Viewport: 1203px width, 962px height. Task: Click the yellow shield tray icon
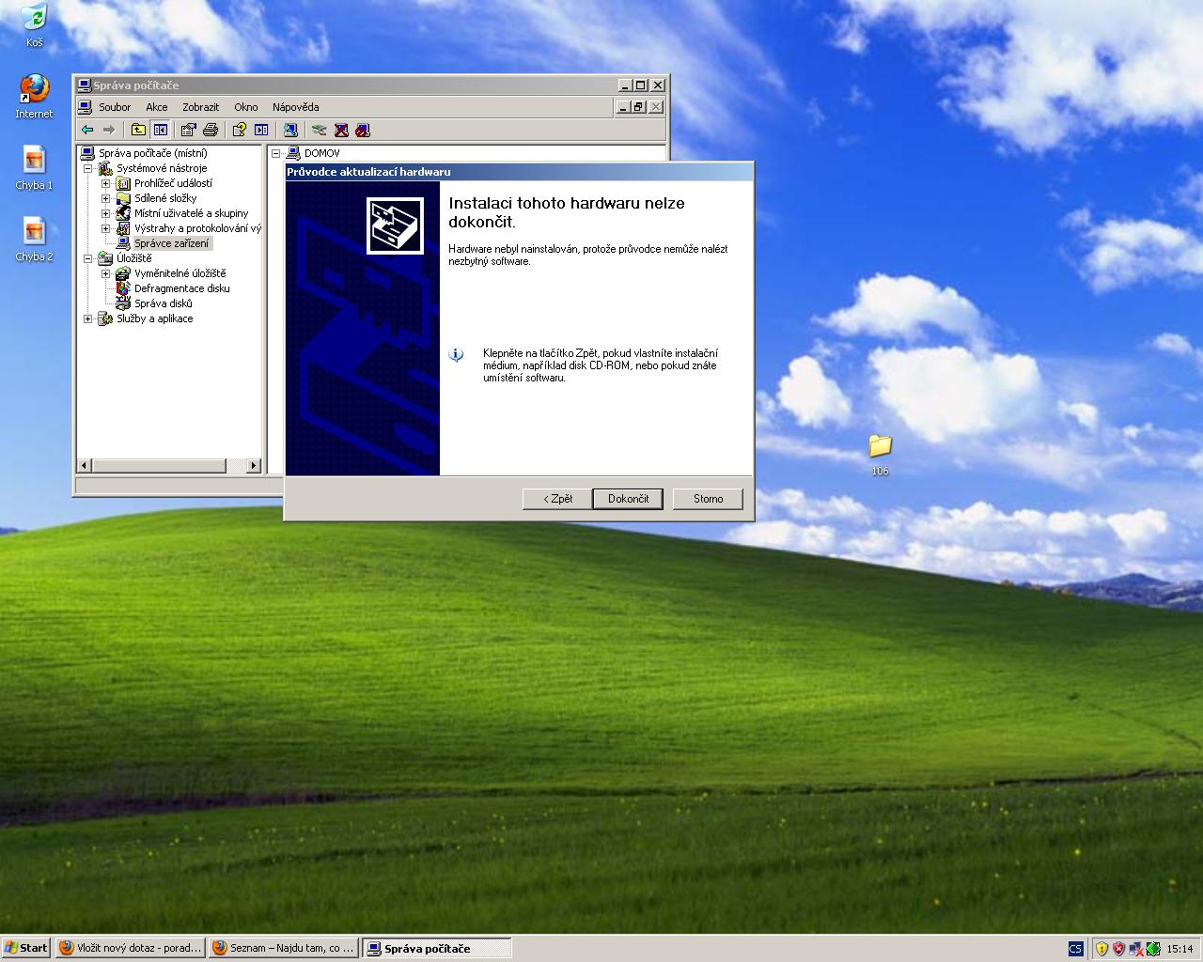tap(1101, 949)
